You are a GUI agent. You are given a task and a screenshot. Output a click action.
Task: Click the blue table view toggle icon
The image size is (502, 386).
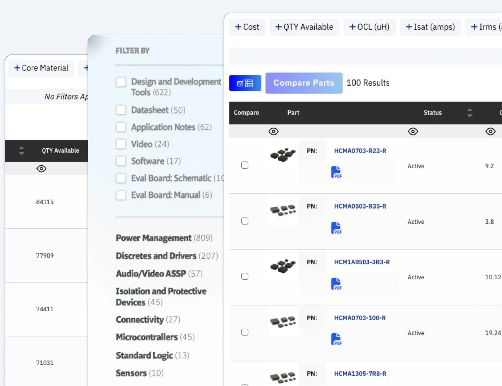click(x=245, y=83)
